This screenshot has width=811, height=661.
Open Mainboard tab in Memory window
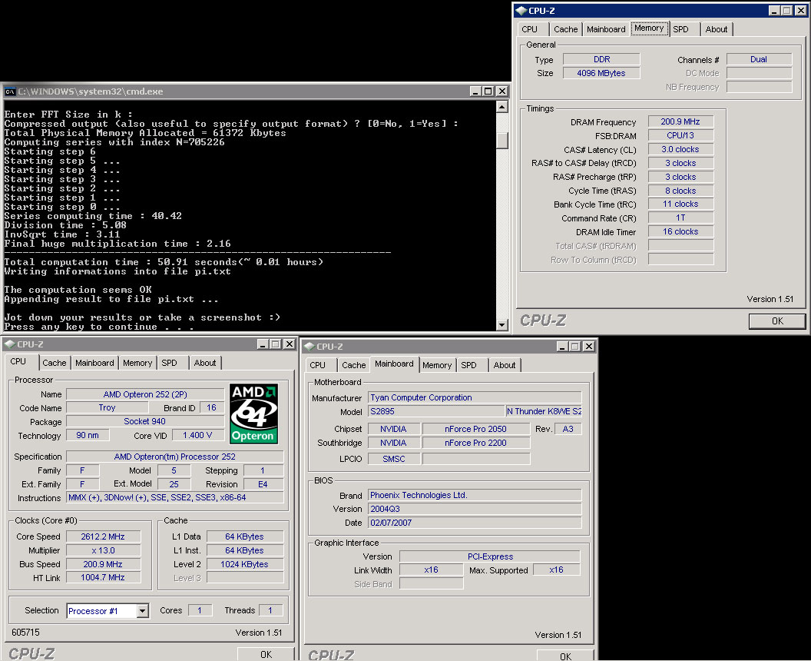click(606, 29)
